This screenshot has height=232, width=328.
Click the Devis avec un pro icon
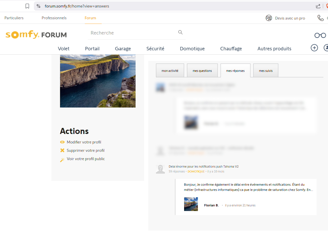click(x=269, y=18)
